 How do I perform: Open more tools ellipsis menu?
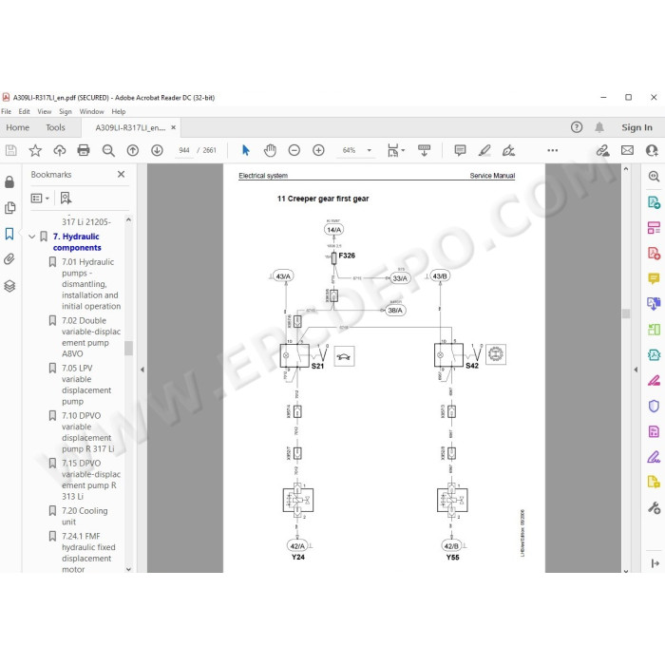(553, 150)
